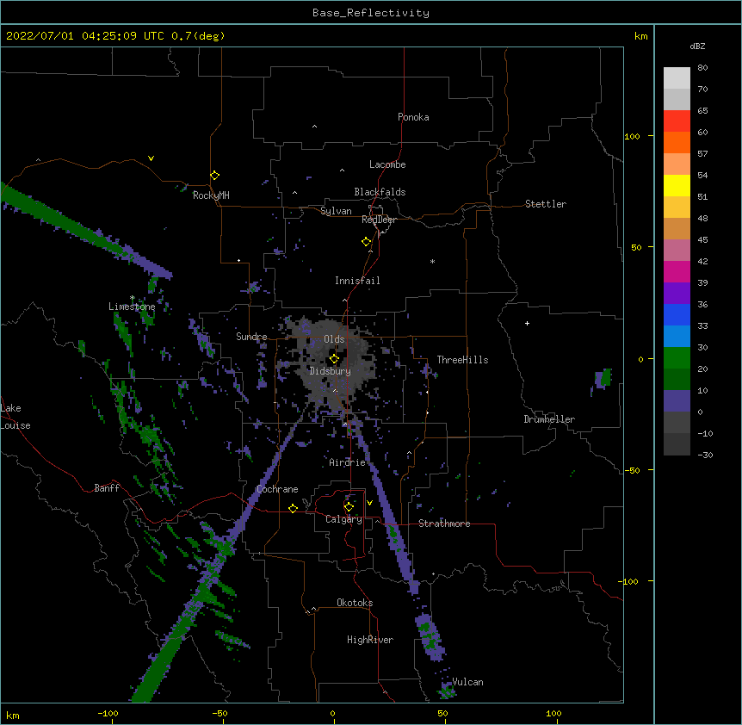
Task: Click the ThreeHills label
Action: click(x=462, y=360)
